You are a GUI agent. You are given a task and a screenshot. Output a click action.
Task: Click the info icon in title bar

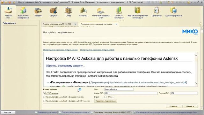tap(188, 2)
